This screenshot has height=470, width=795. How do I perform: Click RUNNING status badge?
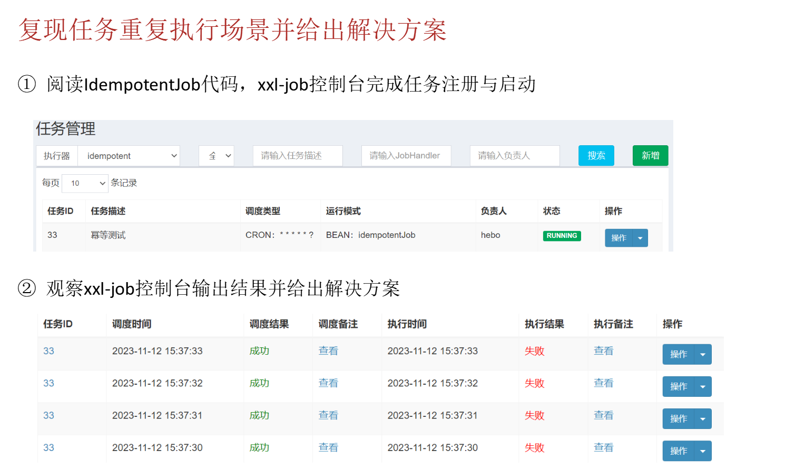562,236
